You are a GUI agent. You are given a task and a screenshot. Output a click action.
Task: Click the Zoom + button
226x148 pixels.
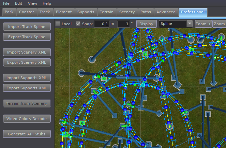coord(203,24)
